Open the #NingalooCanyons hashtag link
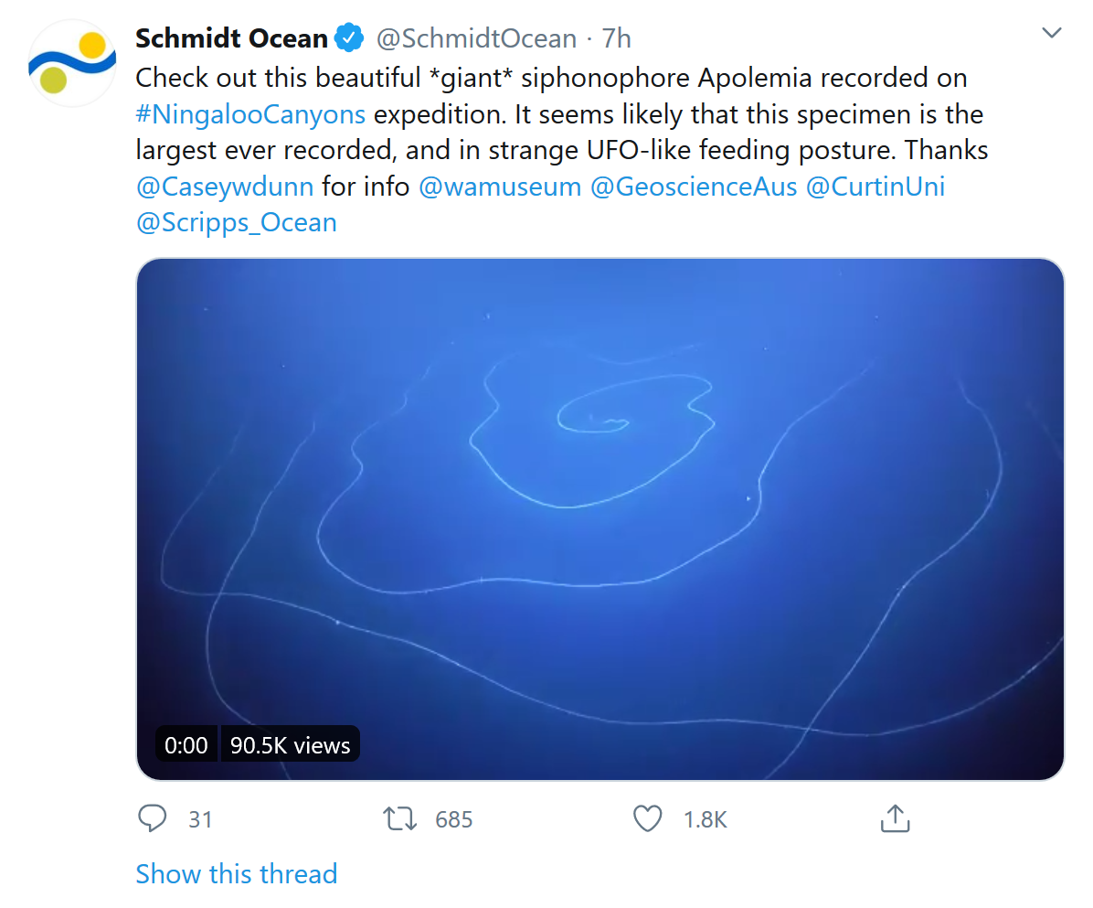 tap(250, 114)
